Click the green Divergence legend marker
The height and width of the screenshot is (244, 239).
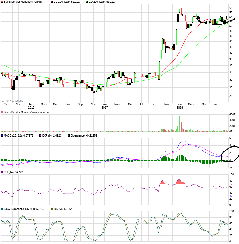[x=69, y=135]
